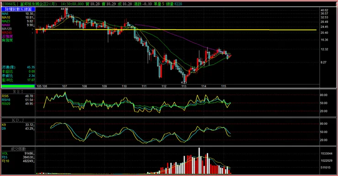This screenshot has height=176, width=338.
Task: Click the VOL value 91486
Action: (x=29, y=153)
